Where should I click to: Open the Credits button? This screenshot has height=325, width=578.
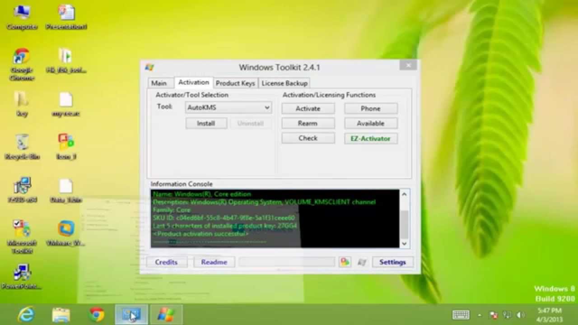(x=166, y=262)
